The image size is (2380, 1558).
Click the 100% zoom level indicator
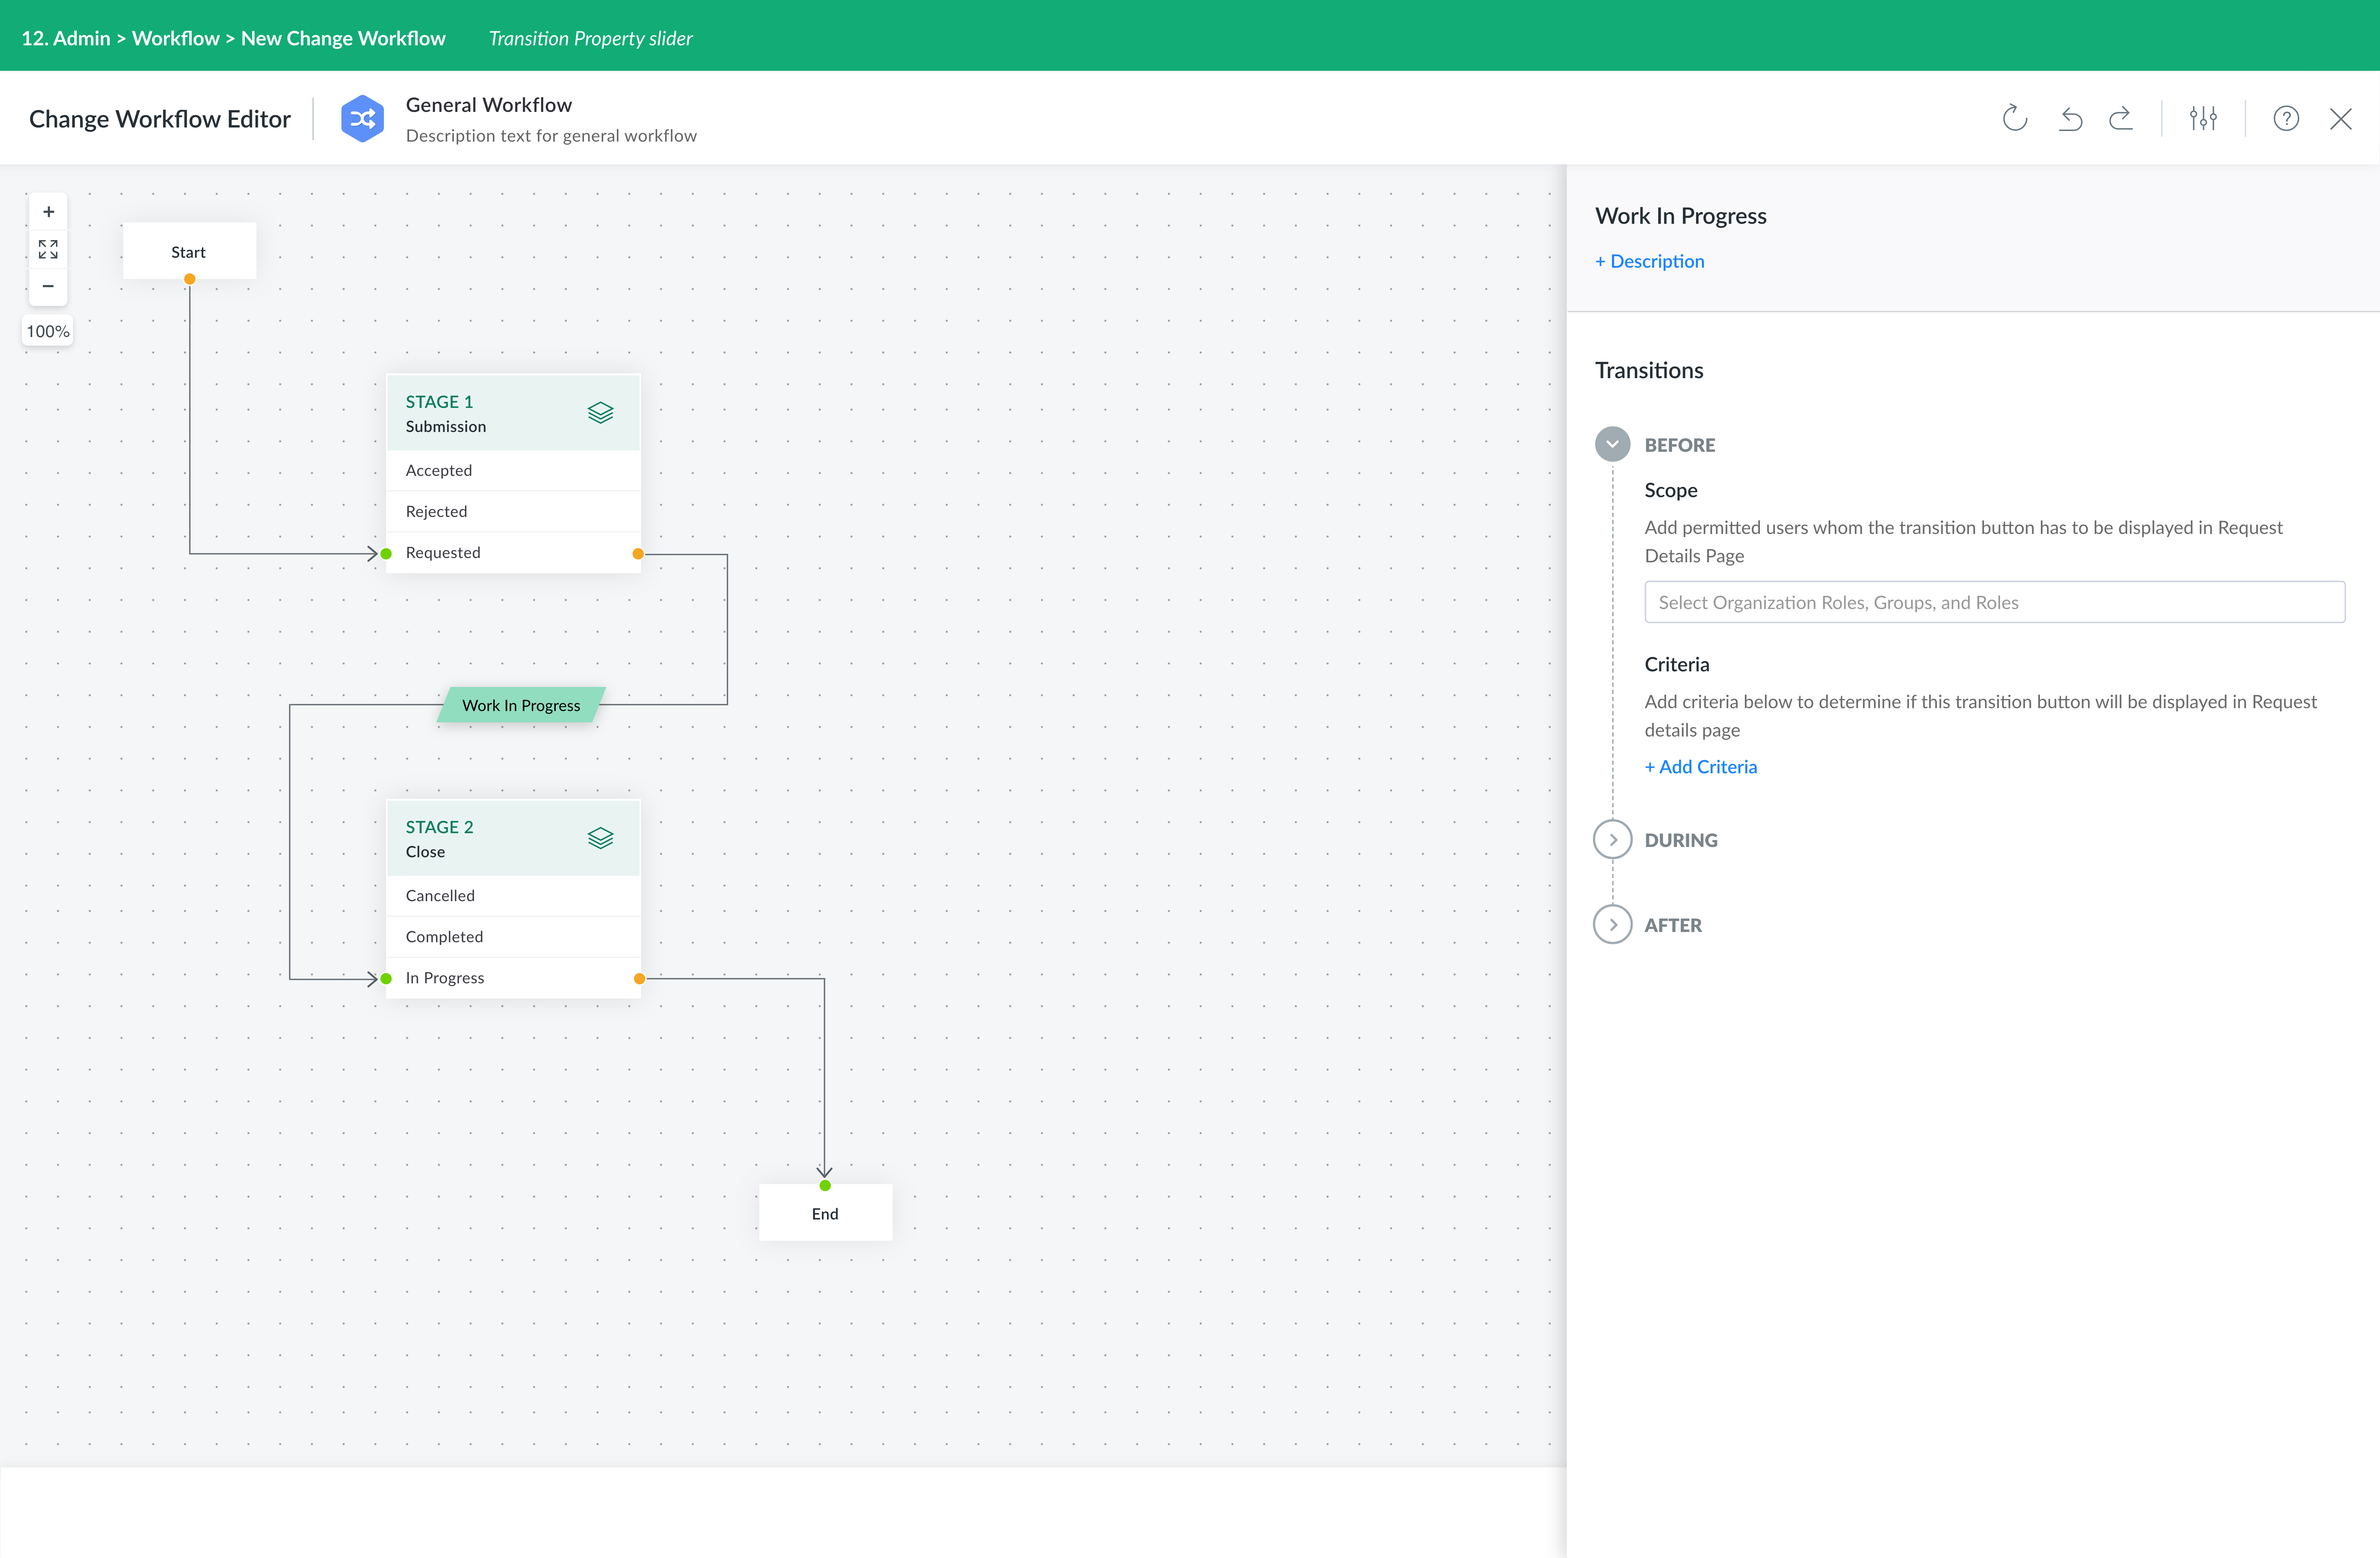(x=48, y=331)
